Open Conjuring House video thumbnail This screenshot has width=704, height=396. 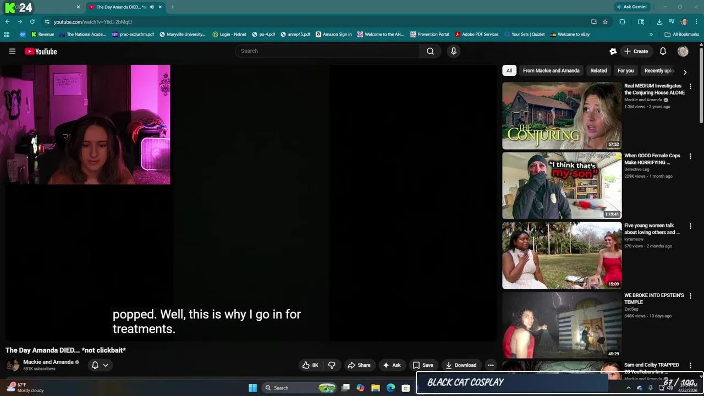coord(562,116)
